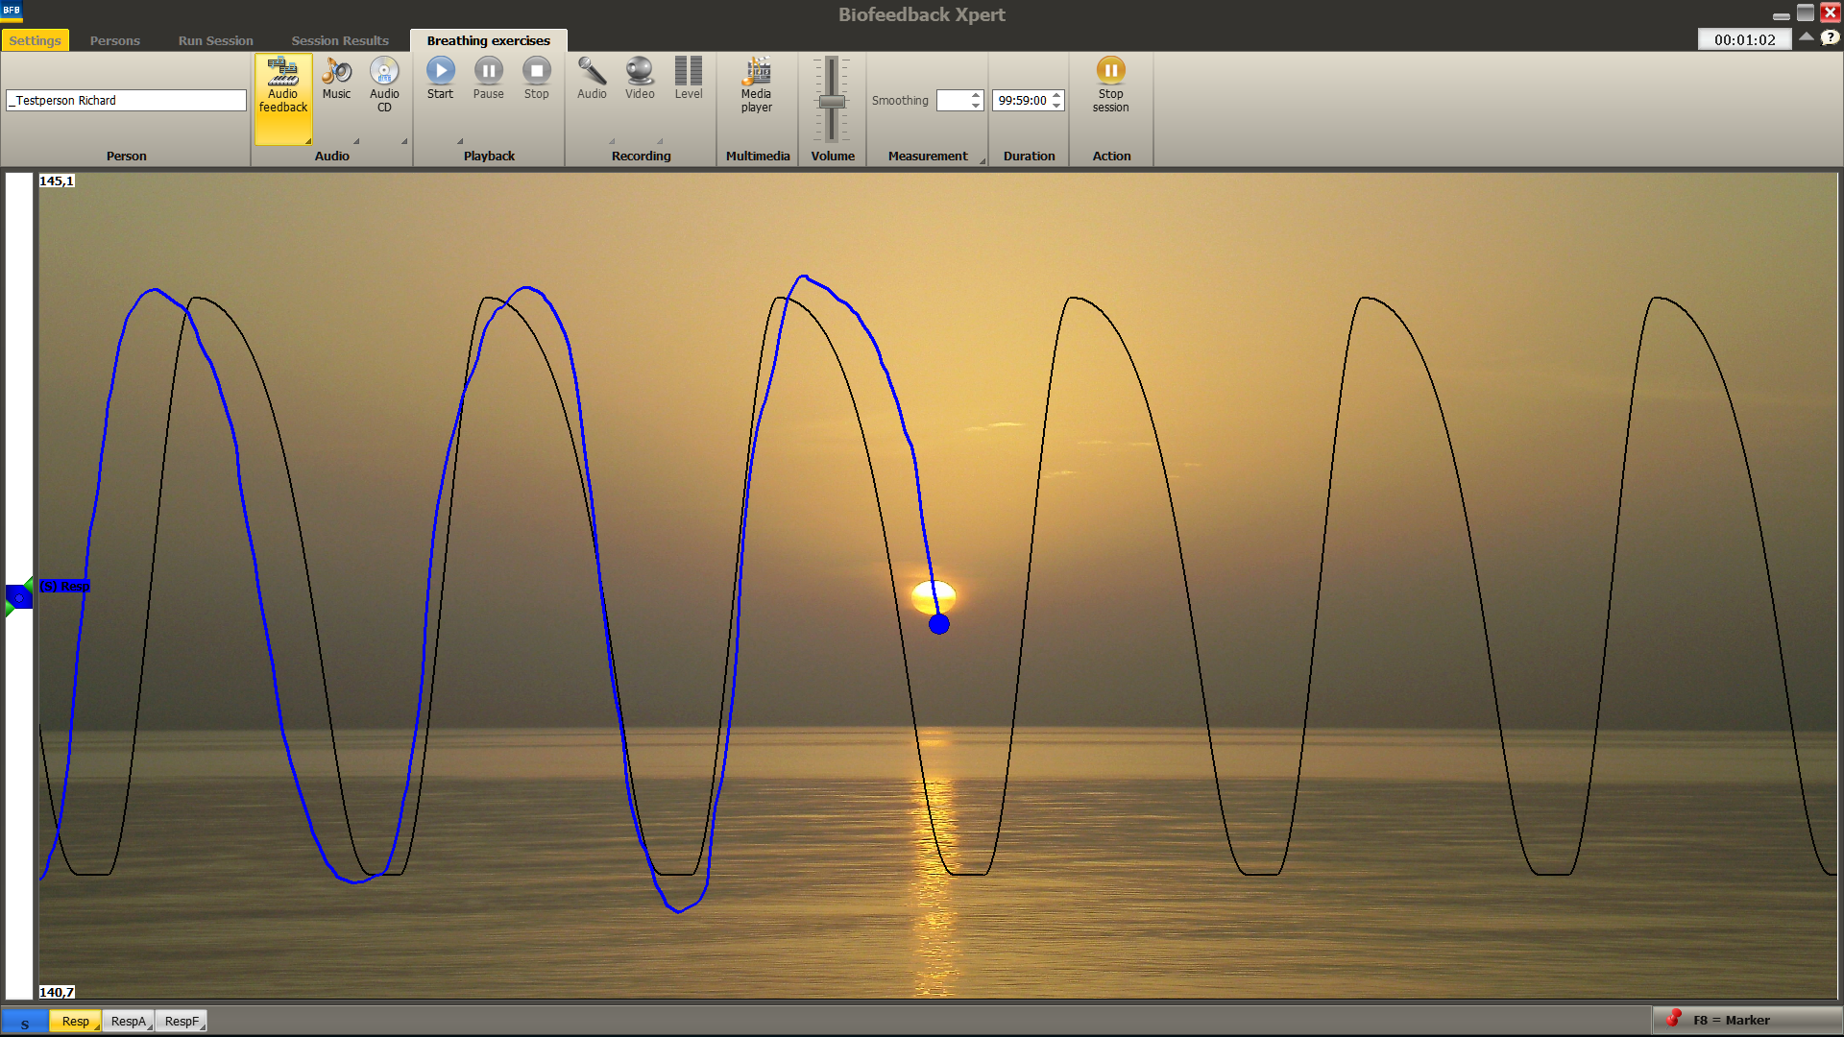
Task: Toggle the Audio feedback button
Action: pyautogui.click(x=283, y=86)
